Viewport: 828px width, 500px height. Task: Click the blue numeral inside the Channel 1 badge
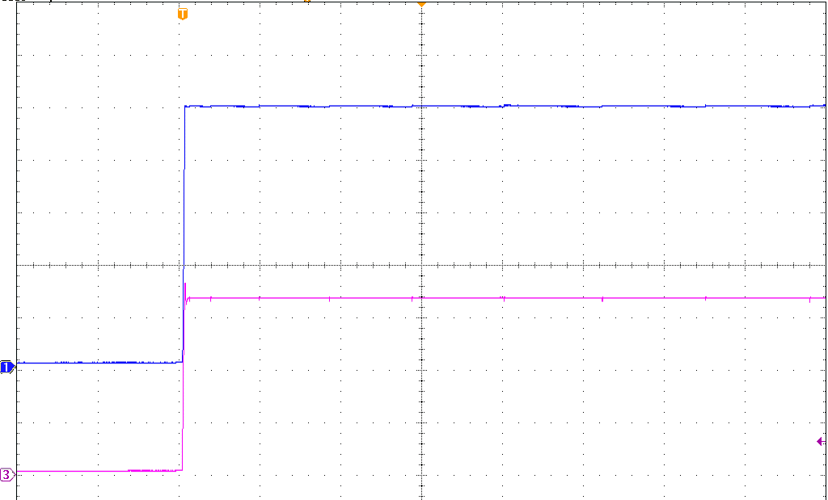[x=6, y=368]
